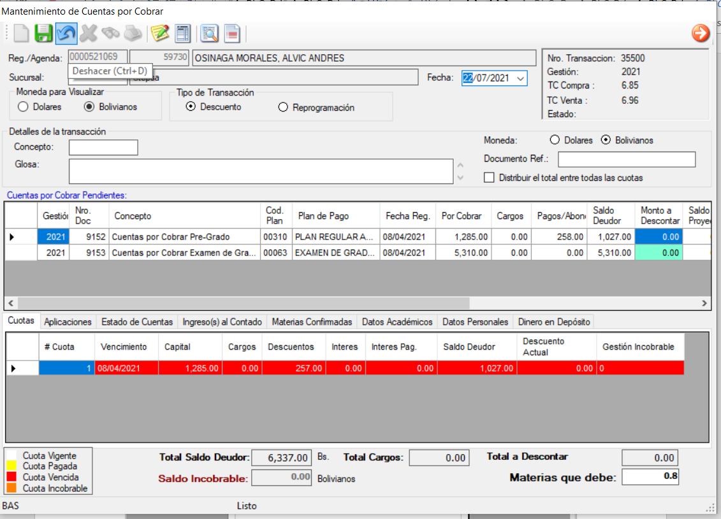Click into the Concepto input field
The height and width of the screenshot is (519, 721).
(103, 148)
